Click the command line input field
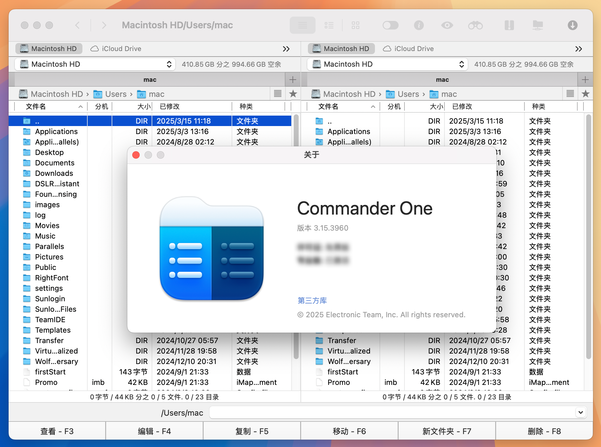Screen dimensions: 601x447 point(392,413)
